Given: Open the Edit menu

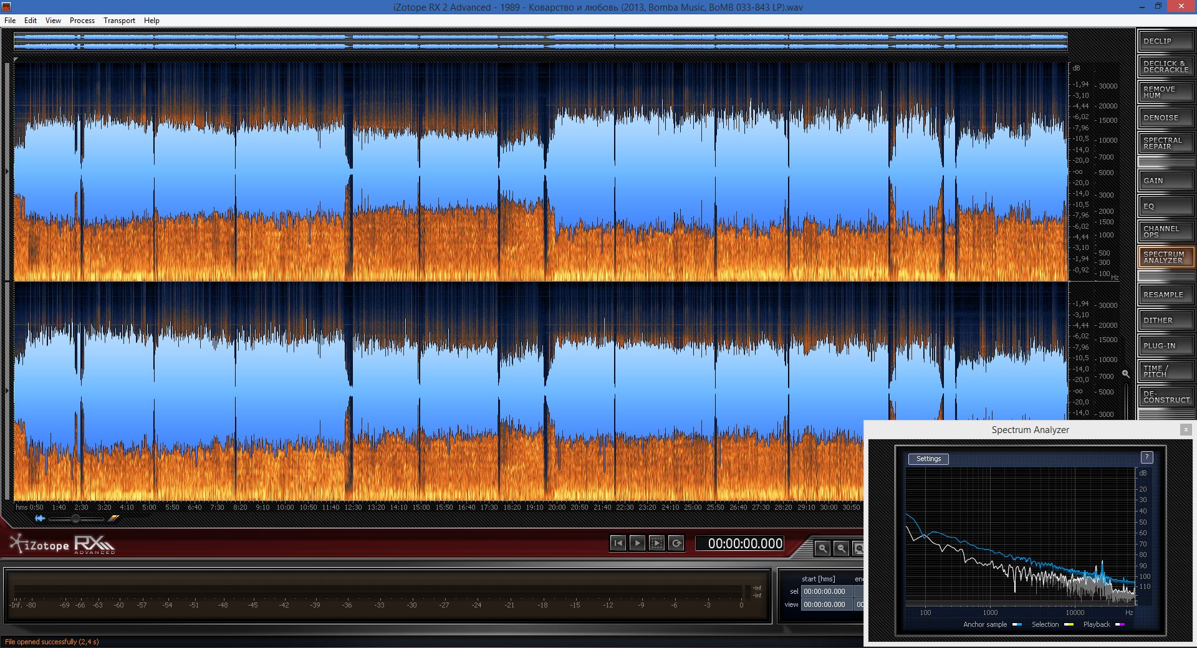Looking at the screenshot, I should pos(31,21).
